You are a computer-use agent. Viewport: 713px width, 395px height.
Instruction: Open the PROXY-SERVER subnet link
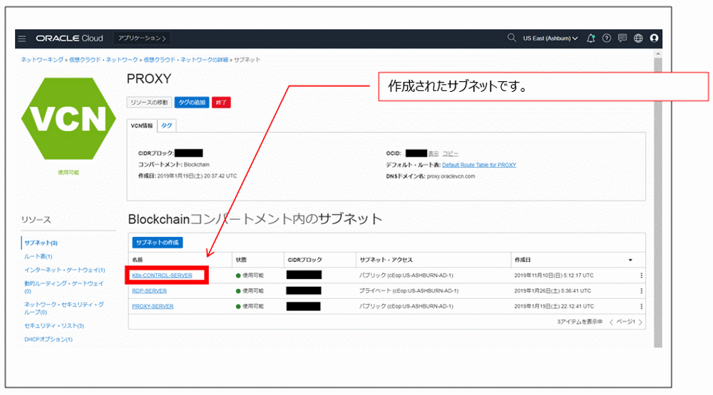[153, 307]
